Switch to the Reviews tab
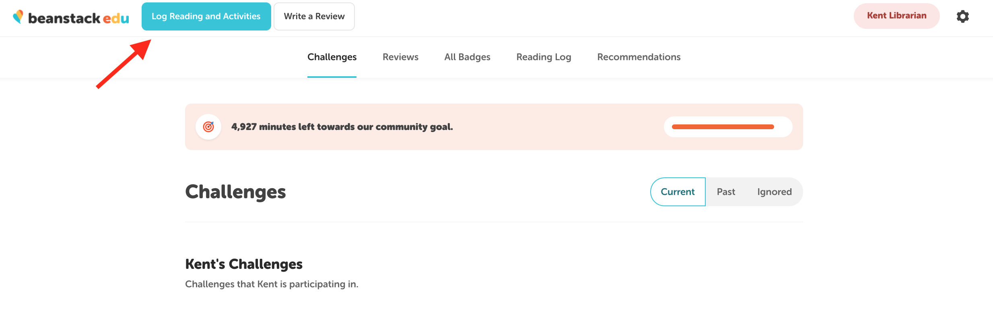This screenshot has width=993, height=309. (400, 57)
